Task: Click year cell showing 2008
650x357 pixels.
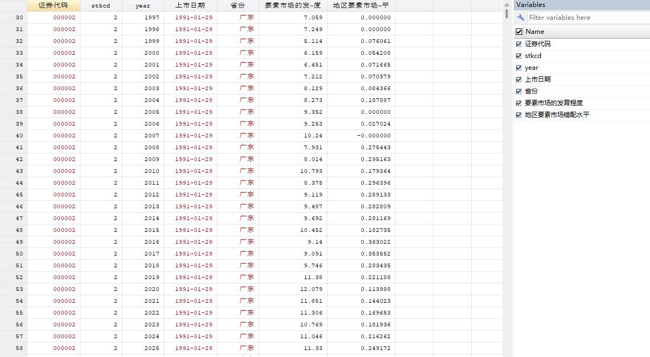Action: coord(143,147)
